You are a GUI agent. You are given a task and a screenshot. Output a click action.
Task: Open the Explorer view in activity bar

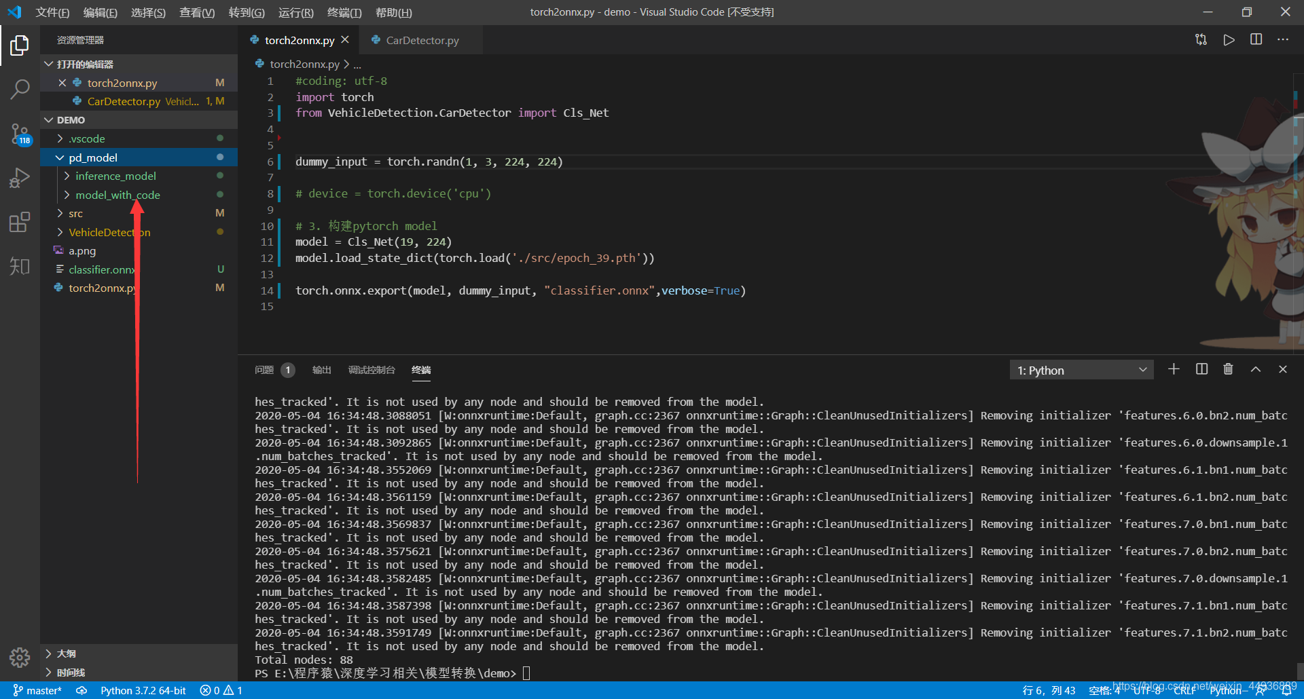click(x=20, y=45)
